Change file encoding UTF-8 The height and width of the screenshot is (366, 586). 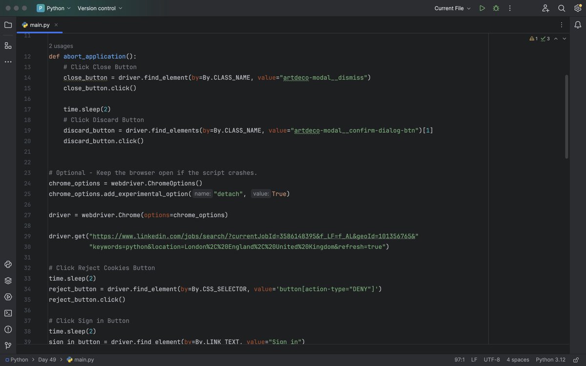(492, 360)
